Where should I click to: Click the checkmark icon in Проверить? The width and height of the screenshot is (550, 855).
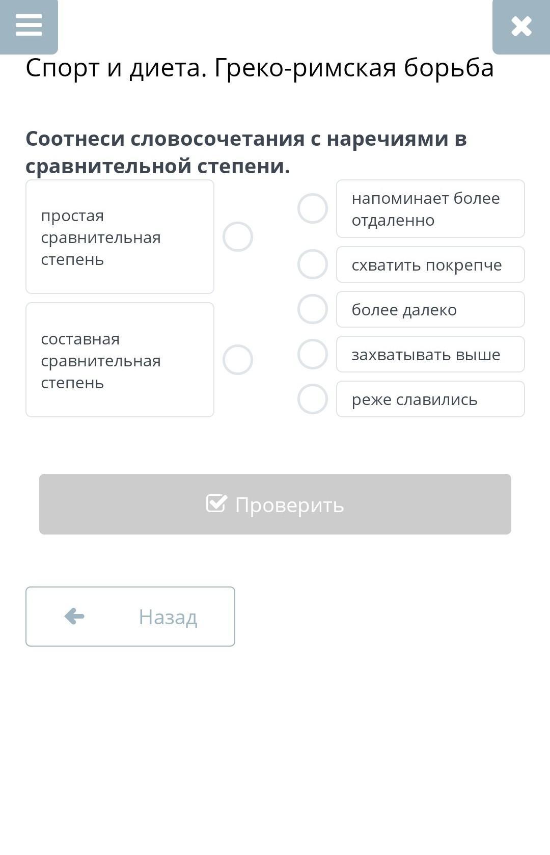216,503
